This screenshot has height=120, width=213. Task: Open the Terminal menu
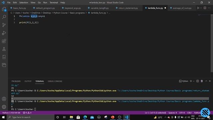coord(54,3)
